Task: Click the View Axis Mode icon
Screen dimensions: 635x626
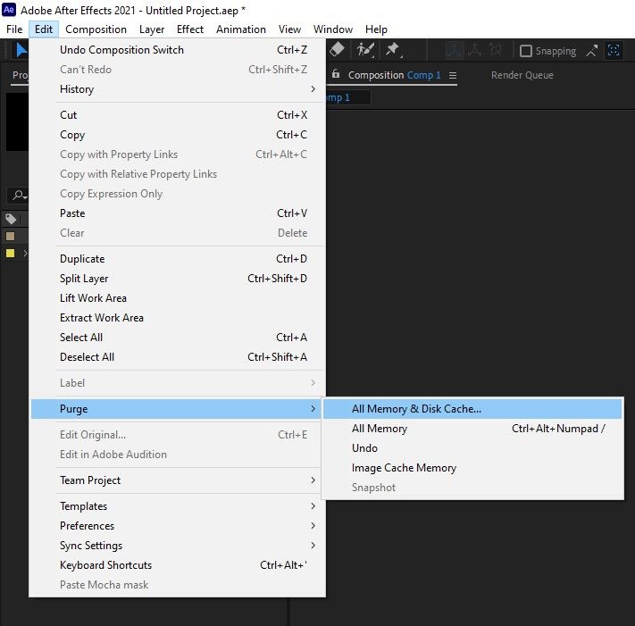Action: [496, 50]
